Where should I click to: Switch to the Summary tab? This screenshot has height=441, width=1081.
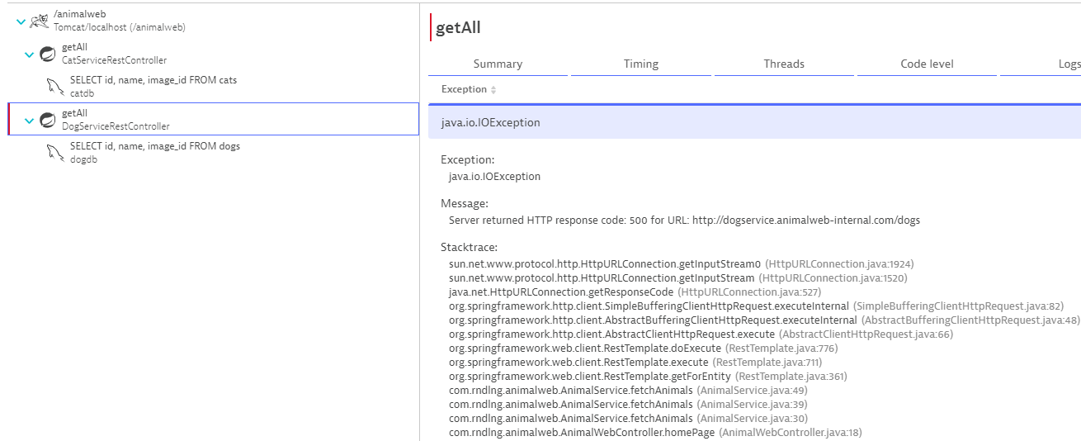tap(498, 64)
